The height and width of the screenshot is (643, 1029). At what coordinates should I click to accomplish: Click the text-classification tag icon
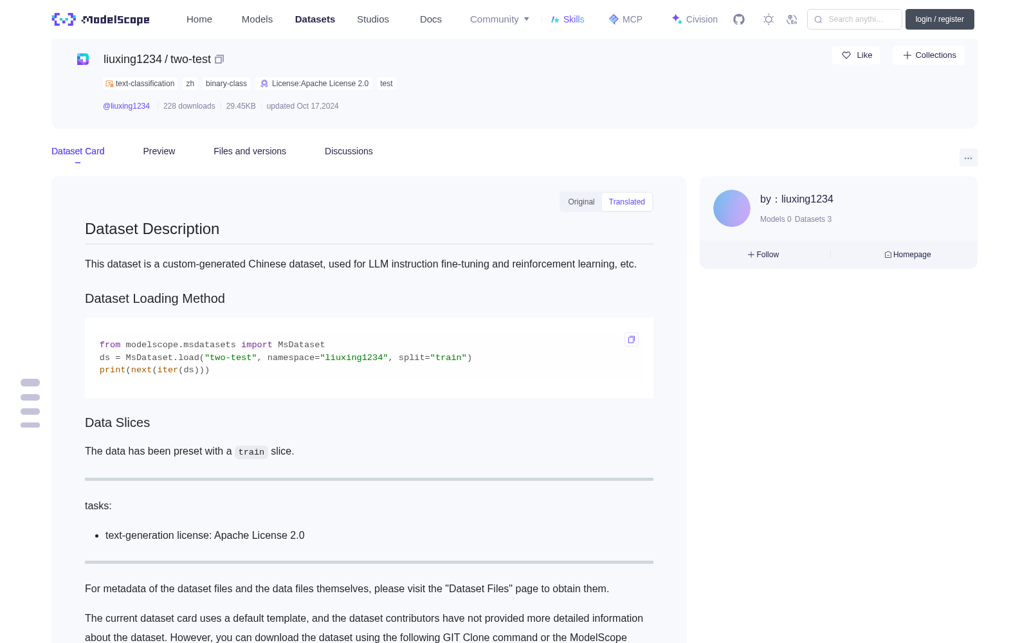coord(109,84)
